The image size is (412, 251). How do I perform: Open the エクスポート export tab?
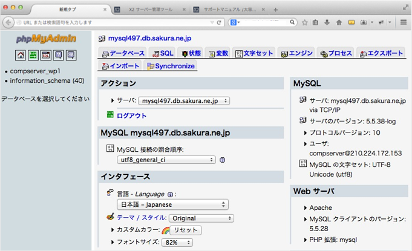pos(381,53)
